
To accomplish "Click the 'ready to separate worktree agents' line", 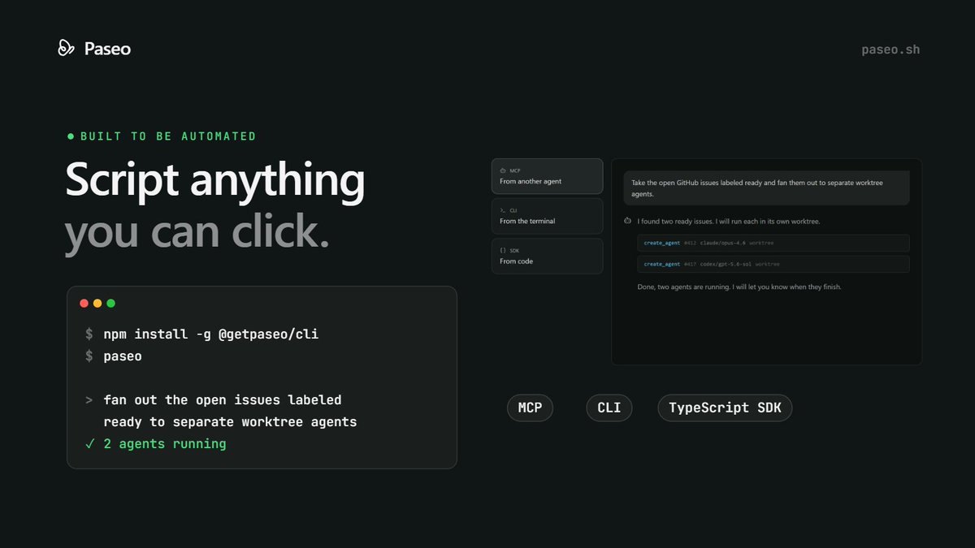I will [230, 422].
